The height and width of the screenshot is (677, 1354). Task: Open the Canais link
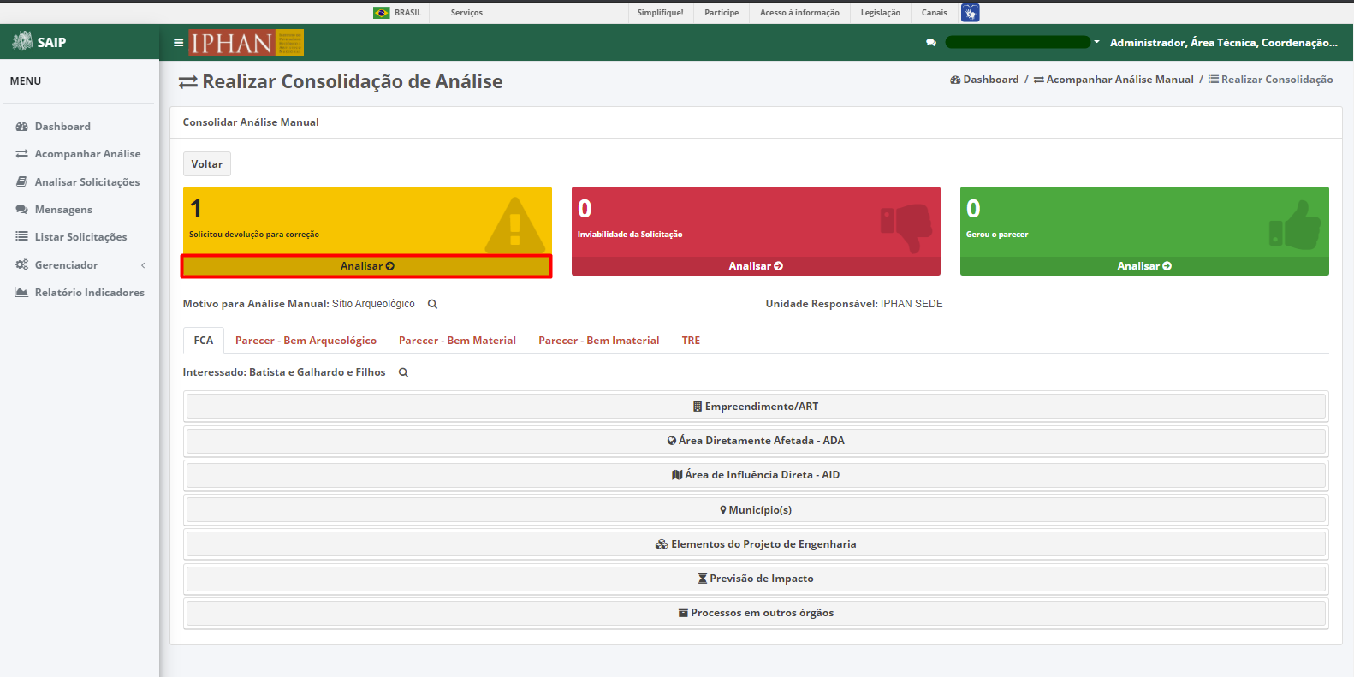click(x=934, y=13)
